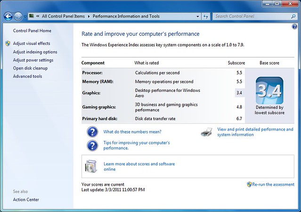Click the Memory (RAM) row label
301x212 pixels.
pyautogui.click(x=98, y=82)
